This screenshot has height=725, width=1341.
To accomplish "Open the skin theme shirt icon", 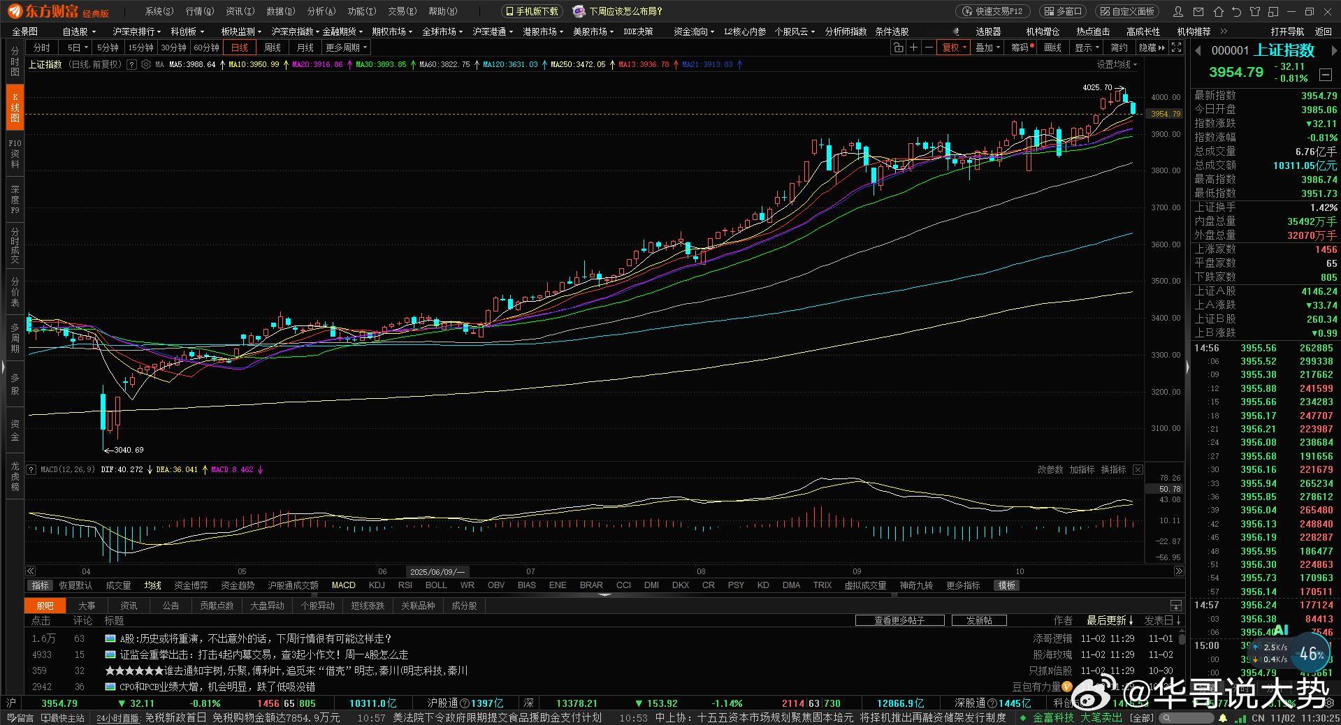I will [1255, 12].
